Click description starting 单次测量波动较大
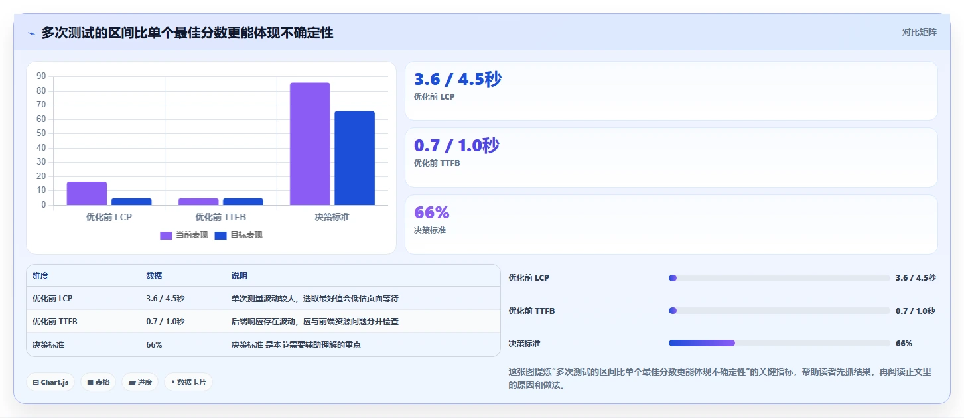Viewport: 964px width, 418px height. click(x=315, y=299)
